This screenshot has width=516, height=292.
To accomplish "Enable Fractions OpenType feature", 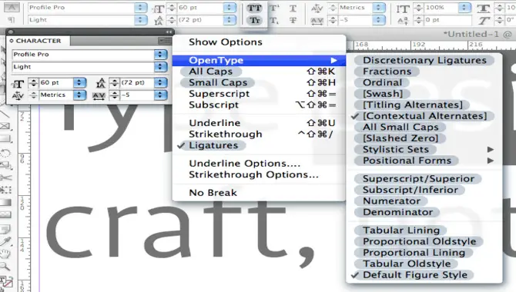I will pos(387,71).
